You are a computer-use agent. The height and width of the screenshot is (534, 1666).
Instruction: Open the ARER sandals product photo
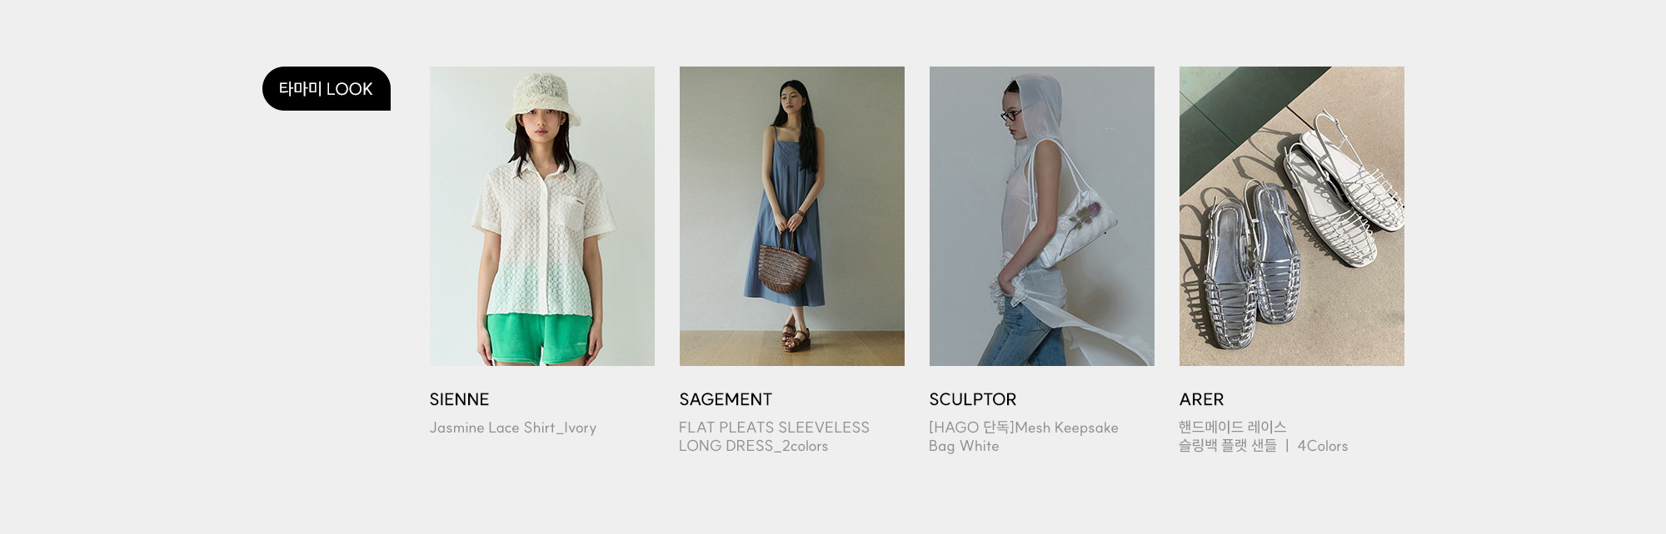point(1292,216)
